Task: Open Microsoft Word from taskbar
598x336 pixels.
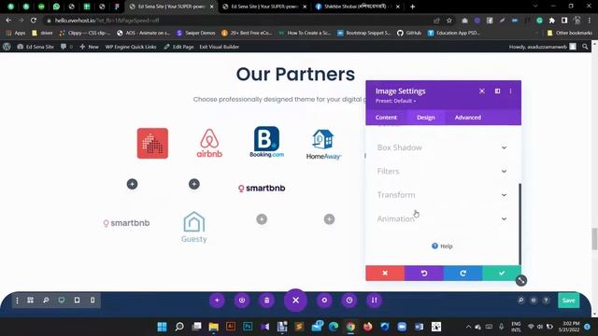Action: pyautogui.click(x=419, y=327)
